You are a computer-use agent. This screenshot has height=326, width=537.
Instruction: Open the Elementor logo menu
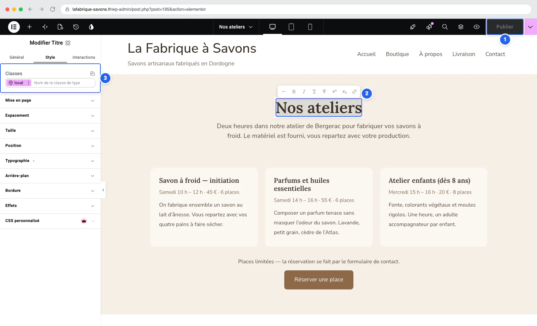14,27
